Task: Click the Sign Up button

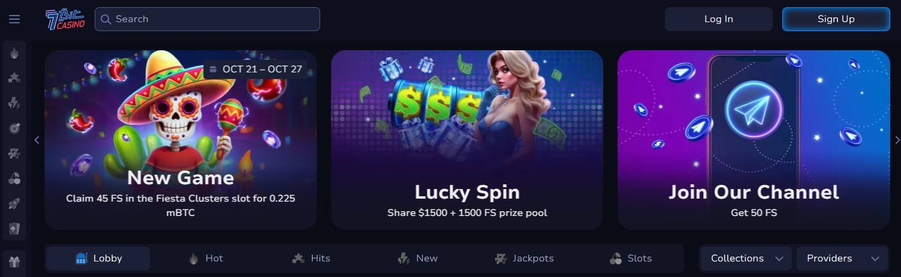Action: [836, 19]
